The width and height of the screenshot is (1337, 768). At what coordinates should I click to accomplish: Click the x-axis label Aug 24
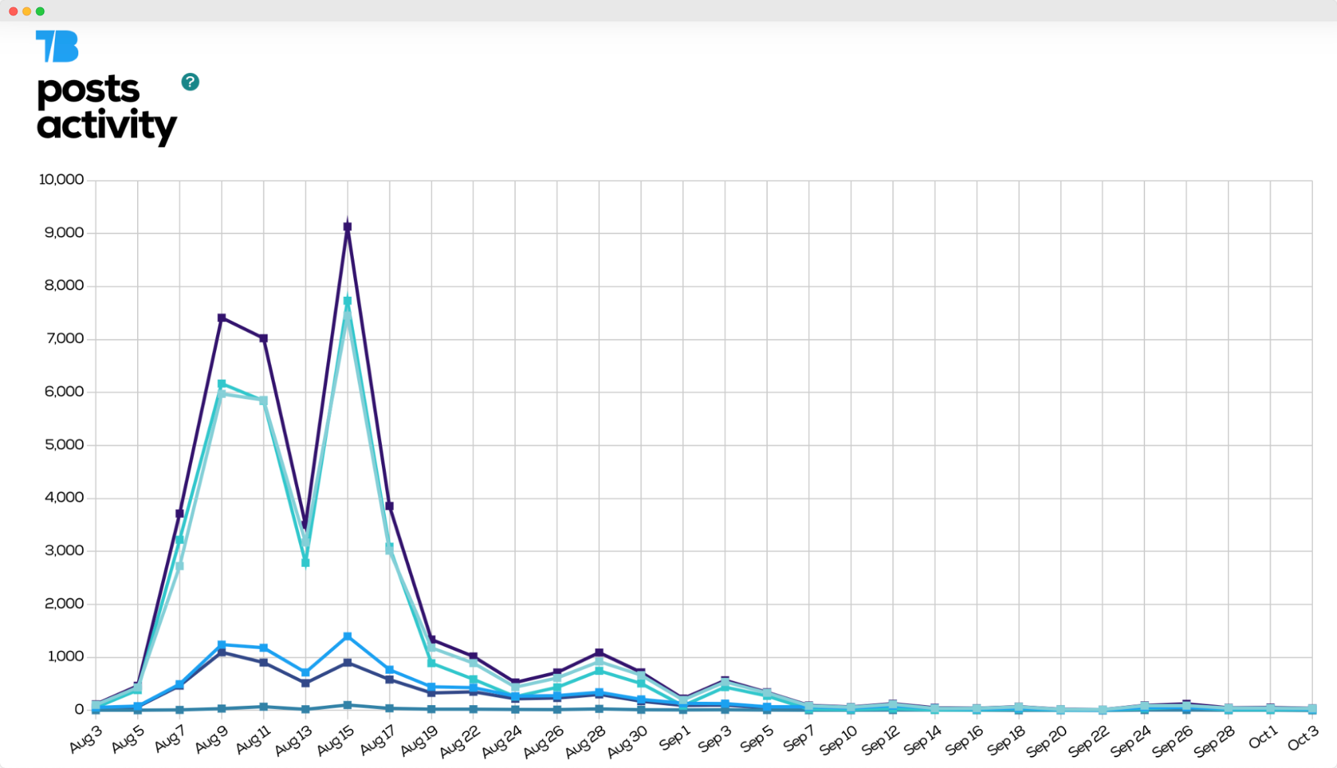(502, 741)
